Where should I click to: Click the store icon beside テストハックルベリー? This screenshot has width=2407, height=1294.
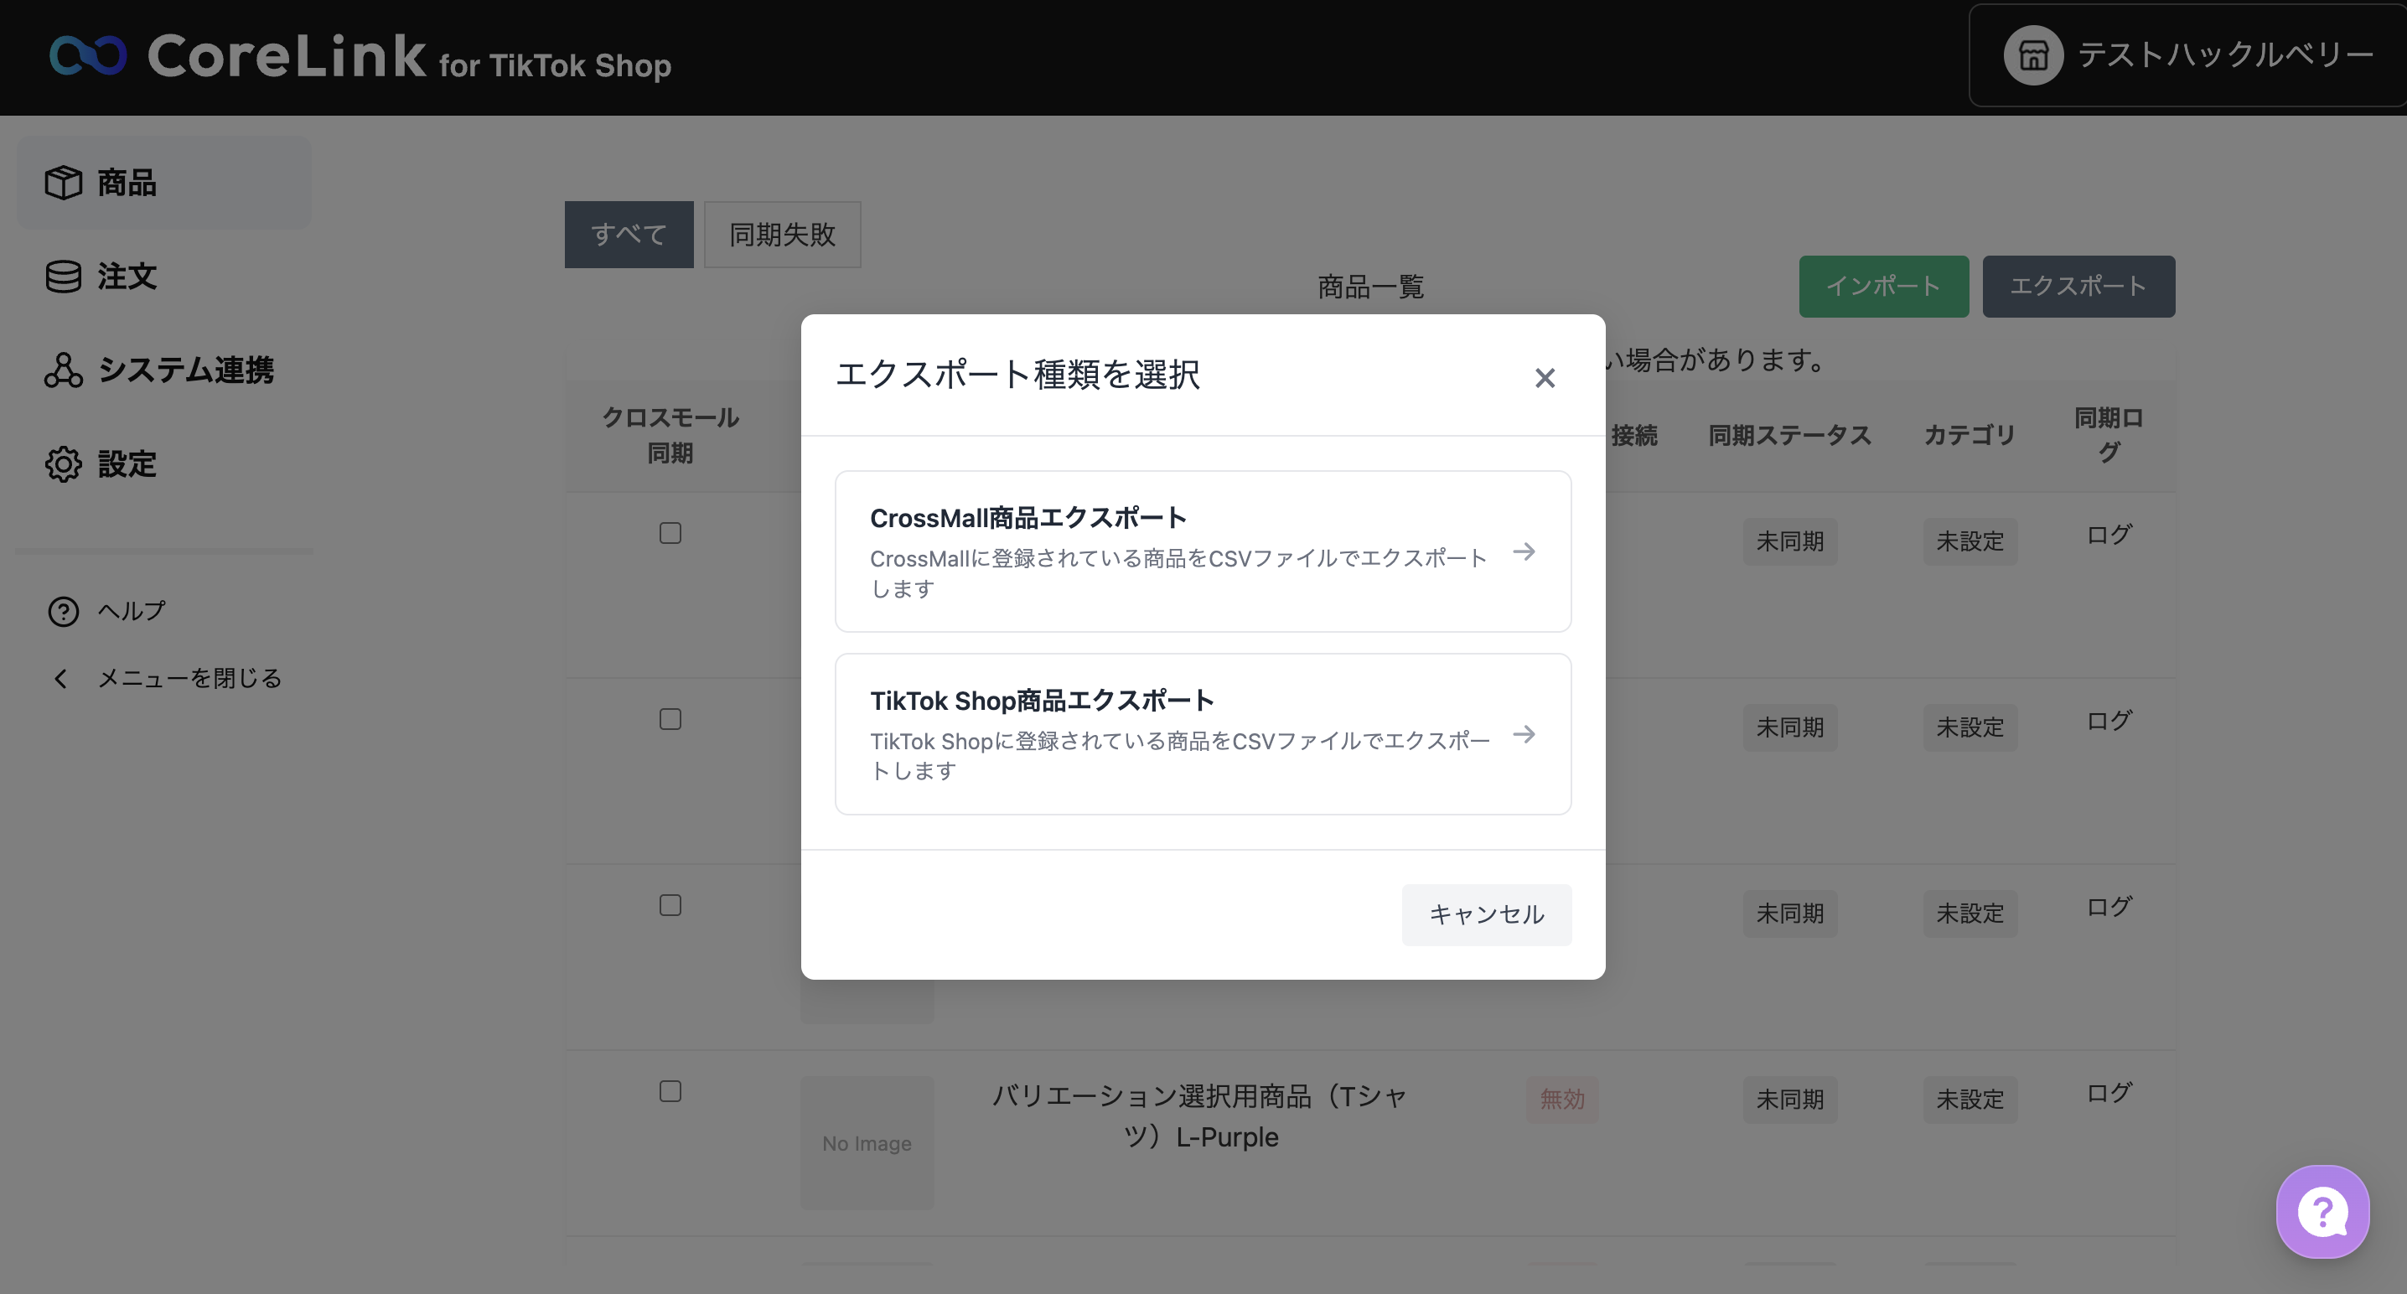pos(2032,55)
